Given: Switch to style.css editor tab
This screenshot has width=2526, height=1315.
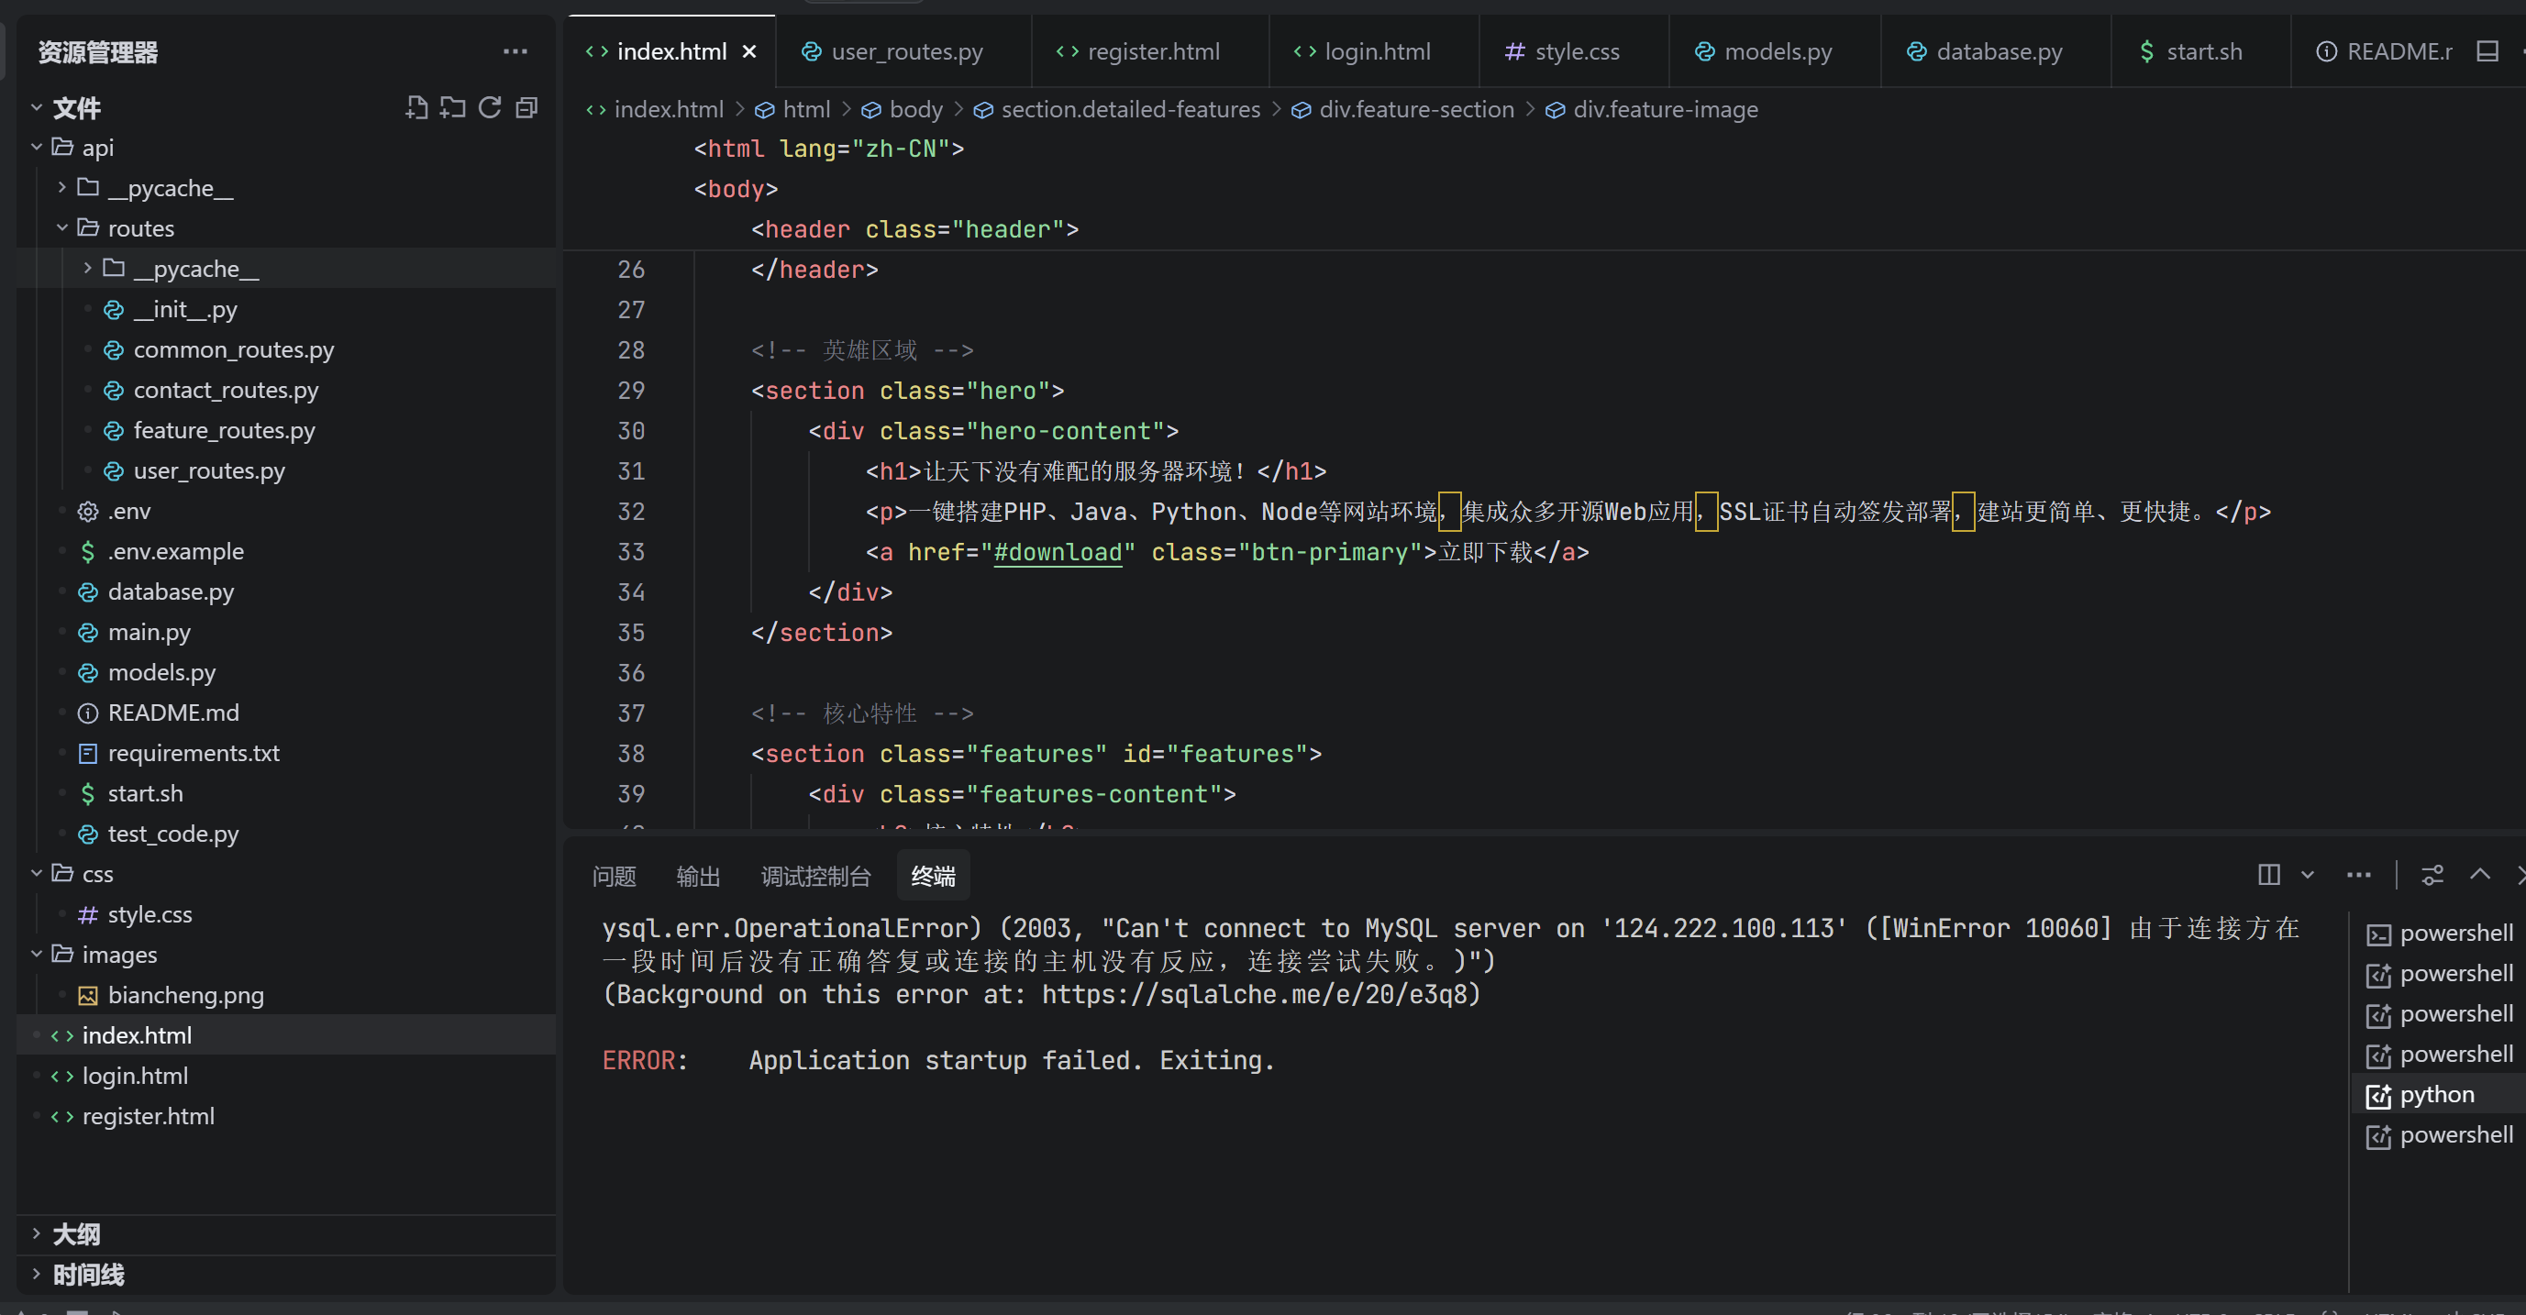Looking at the screenshot, I should [1574, 52].
